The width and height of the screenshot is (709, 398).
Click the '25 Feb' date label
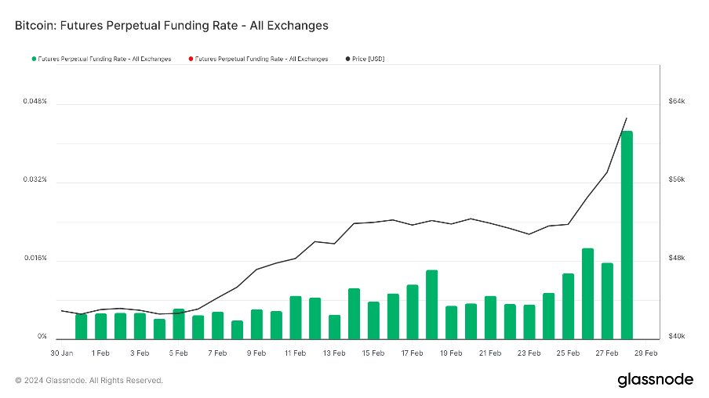tap(568, 353)
